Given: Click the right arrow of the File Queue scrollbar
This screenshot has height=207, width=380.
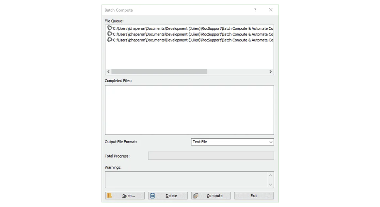Looking at the screenshot, I should [270, 72].
